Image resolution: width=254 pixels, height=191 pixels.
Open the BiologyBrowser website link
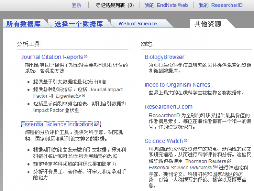pyautogui.click(x=164, y=57)
